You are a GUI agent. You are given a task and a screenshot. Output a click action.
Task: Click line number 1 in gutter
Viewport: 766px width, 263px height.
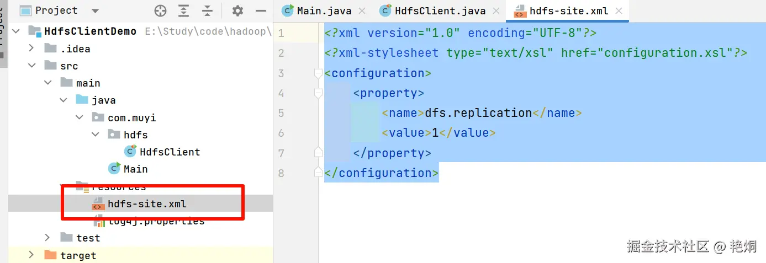point(282,33)
